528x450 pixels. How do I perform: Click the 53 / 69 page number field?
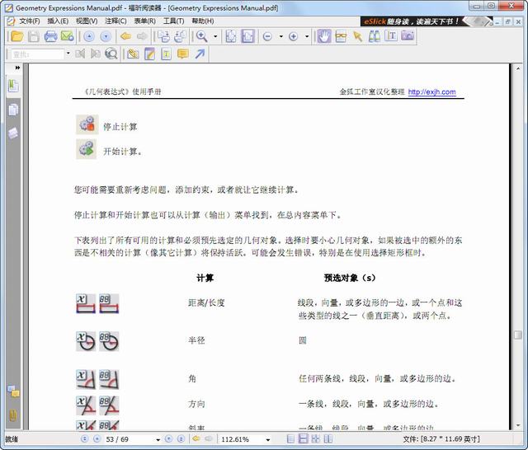(130, 439)
